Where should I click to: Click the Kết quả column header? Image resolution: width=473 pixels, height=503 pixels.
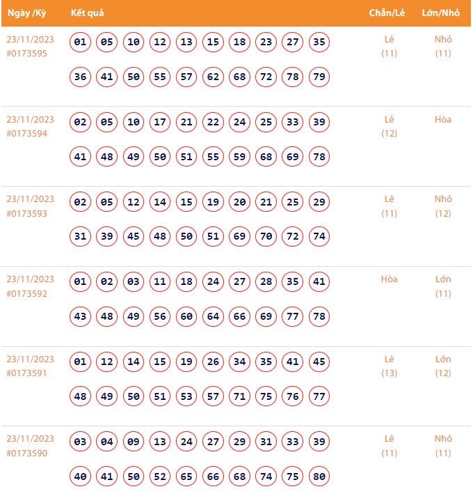click(87, 13)
